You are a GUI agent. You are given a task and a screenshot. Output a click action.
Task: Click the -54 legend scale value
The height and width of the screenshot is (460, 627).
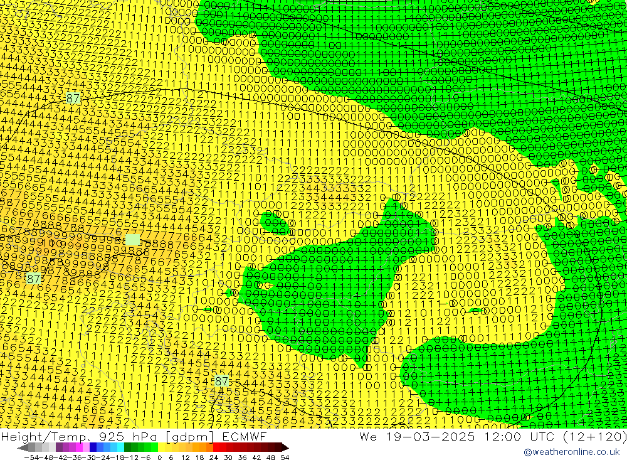(31, 457)
